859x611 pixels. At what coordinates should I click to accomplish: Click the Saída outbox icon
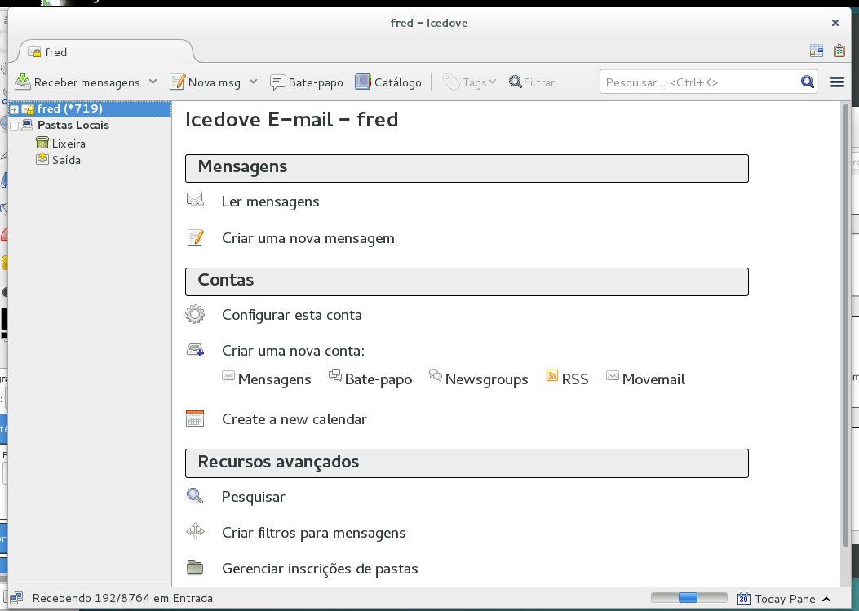tap(42, 159)
